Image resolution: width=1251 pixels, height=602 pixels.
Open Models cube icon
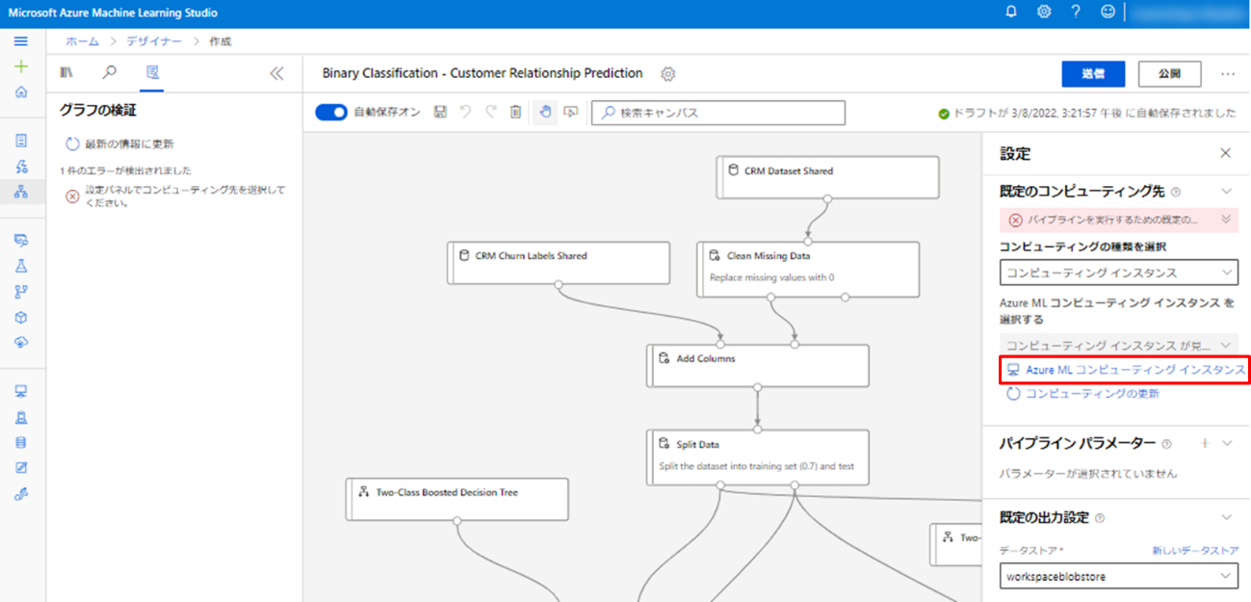(x=21, y=317)
